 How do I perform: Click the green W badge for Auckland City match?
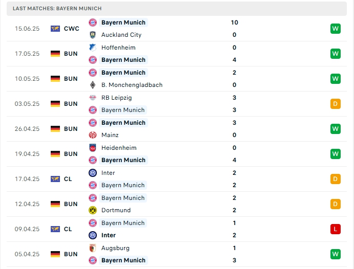click(x=336, y=29)
